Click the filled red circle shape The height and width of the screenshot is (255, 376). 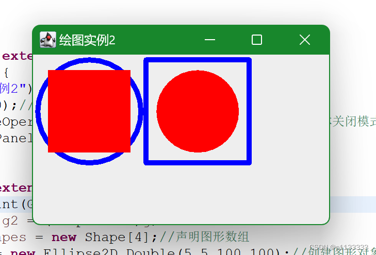(x=198, y=111)
